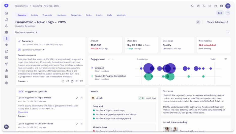The height and width of the screenshot is (134, 236).
Task: Click the LN owner avatar near Salesforce
Action: (x=198, y=22)
